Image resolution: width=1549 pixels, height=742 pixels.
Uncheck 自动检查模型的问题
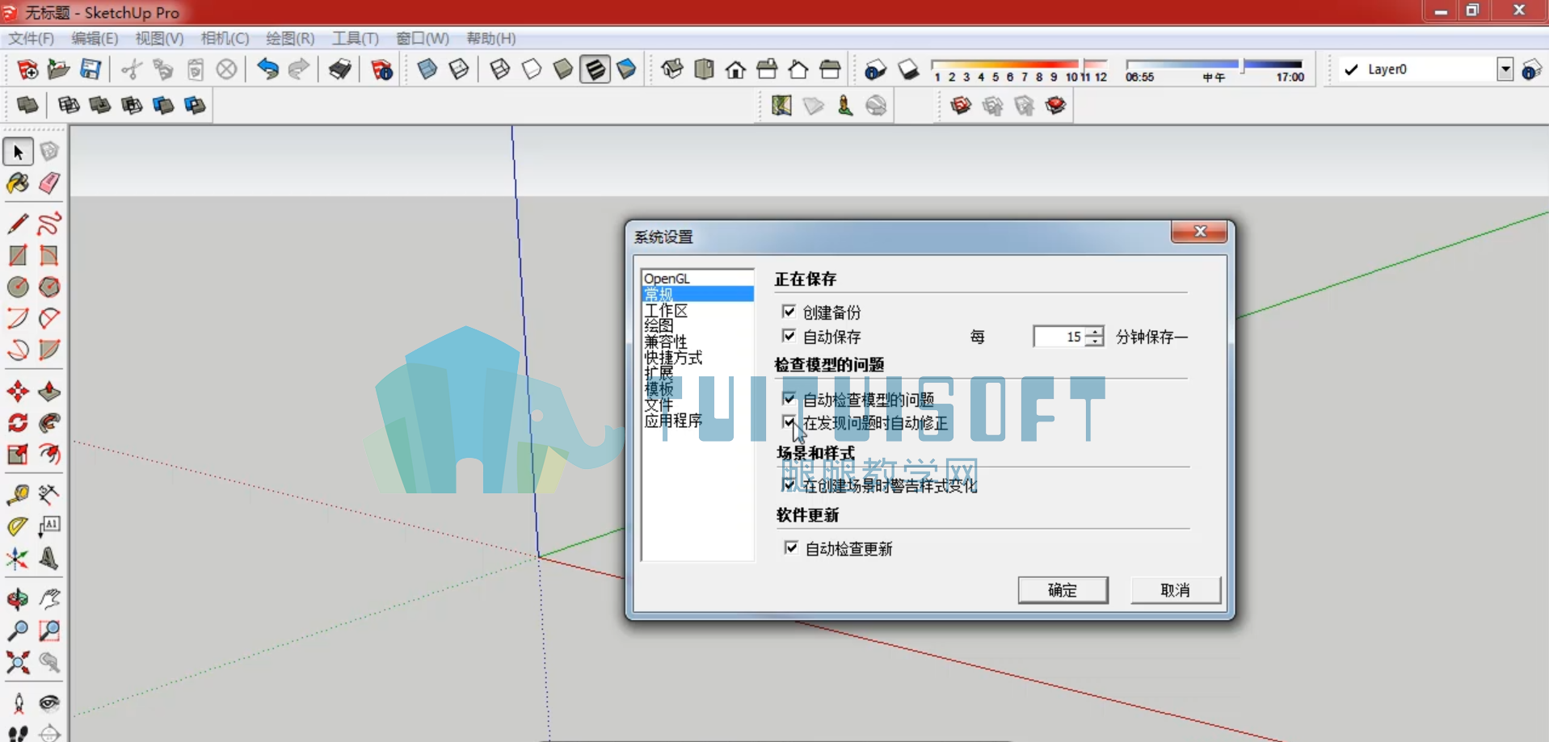pyautogui.click(x=789, y=399)
